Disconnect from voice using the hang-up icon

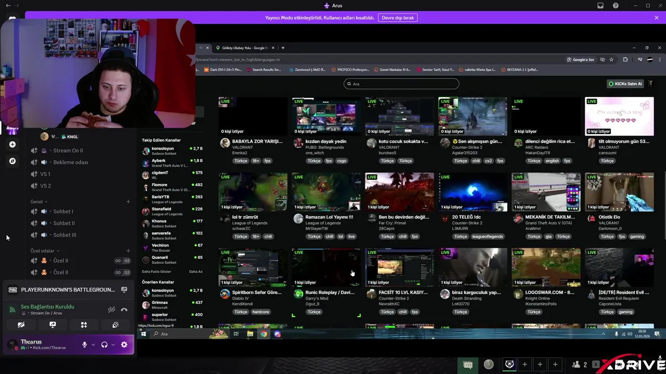tap(124, 310)
